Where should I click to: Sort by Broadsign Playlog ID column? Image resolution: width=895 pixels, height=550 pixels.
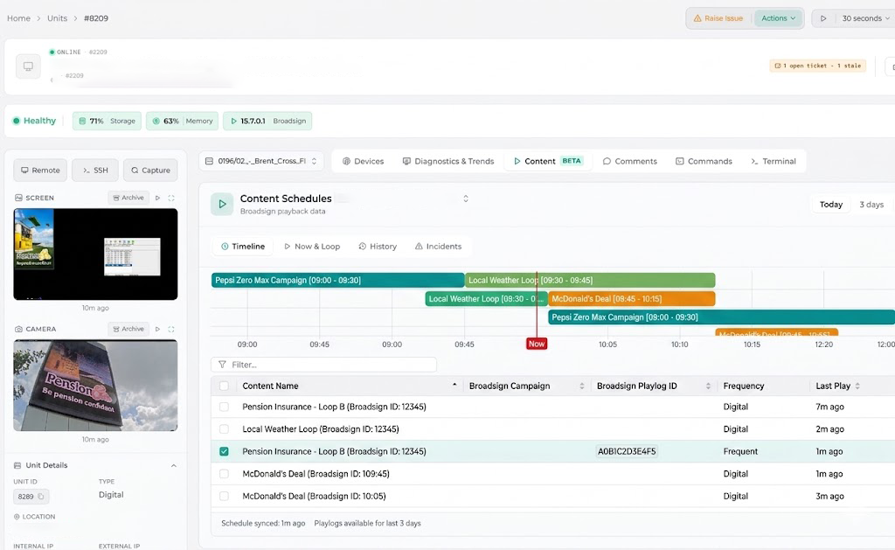coord(708,386)
